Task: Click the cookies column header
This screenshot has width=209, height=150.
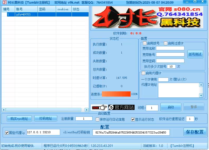Action: (x=64, y=9)
